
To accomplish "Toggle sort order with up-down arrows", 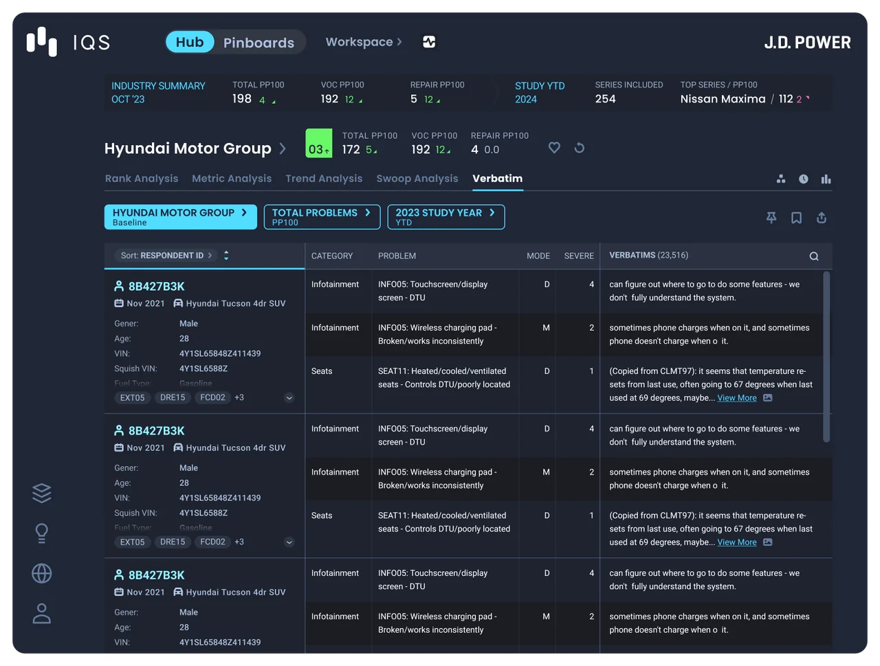I will (226, 255).
